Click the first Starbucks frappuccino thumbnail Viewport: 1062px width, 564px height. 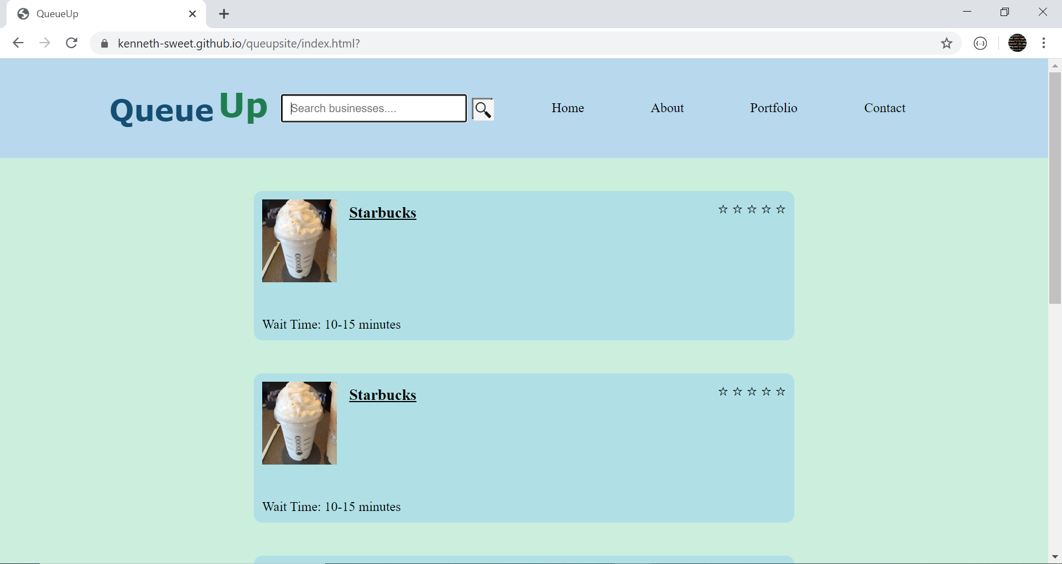[299, 241]
